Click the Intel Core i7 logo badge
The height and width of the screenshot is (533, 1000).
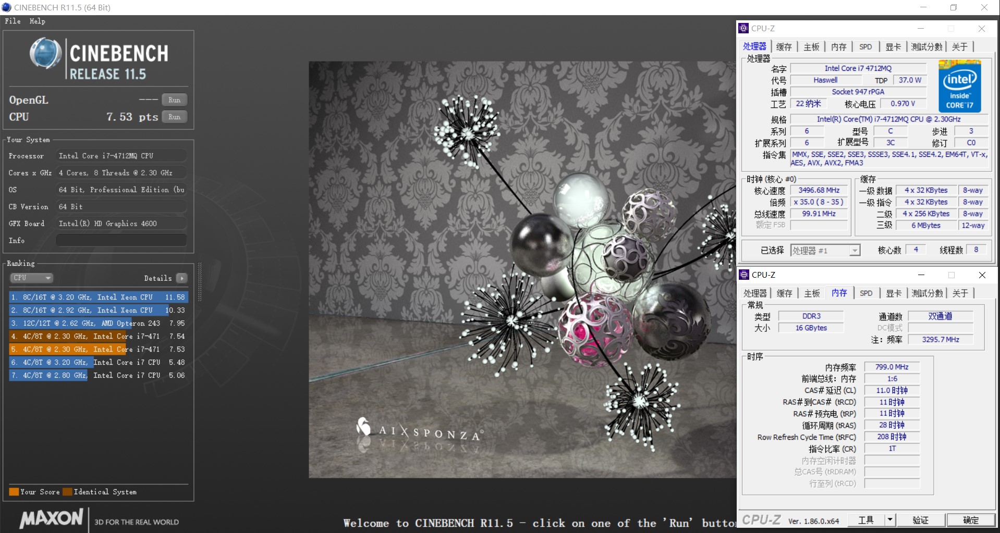pyautogui.click(x=959, y=86)
